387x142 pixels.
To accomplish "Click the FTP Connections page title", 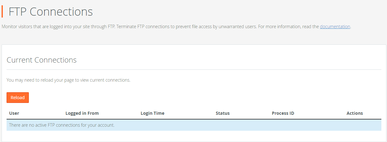I will pos(51,12).
